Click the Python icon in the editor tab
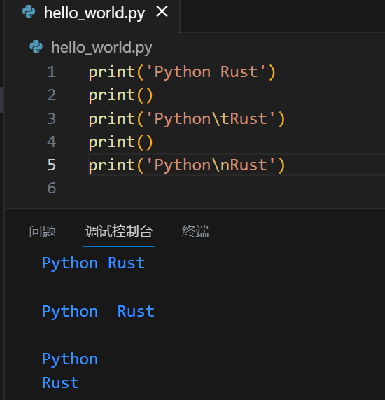This screenshot has width=385, height=400. (29, 12)
